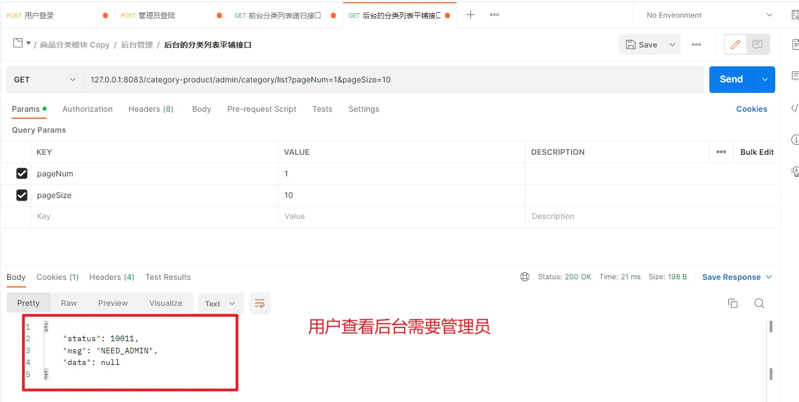Show the response Cookies (1) tab
799x402 pixels.
point(58,277)
